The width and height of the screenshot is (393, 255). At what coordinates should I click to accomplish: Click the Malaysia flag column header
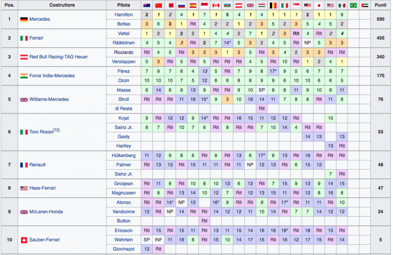[x=307, y=5]
